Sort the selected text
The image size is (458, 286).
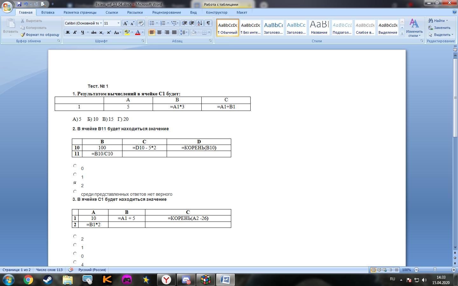pyautogui.click(x=200, y=23)
